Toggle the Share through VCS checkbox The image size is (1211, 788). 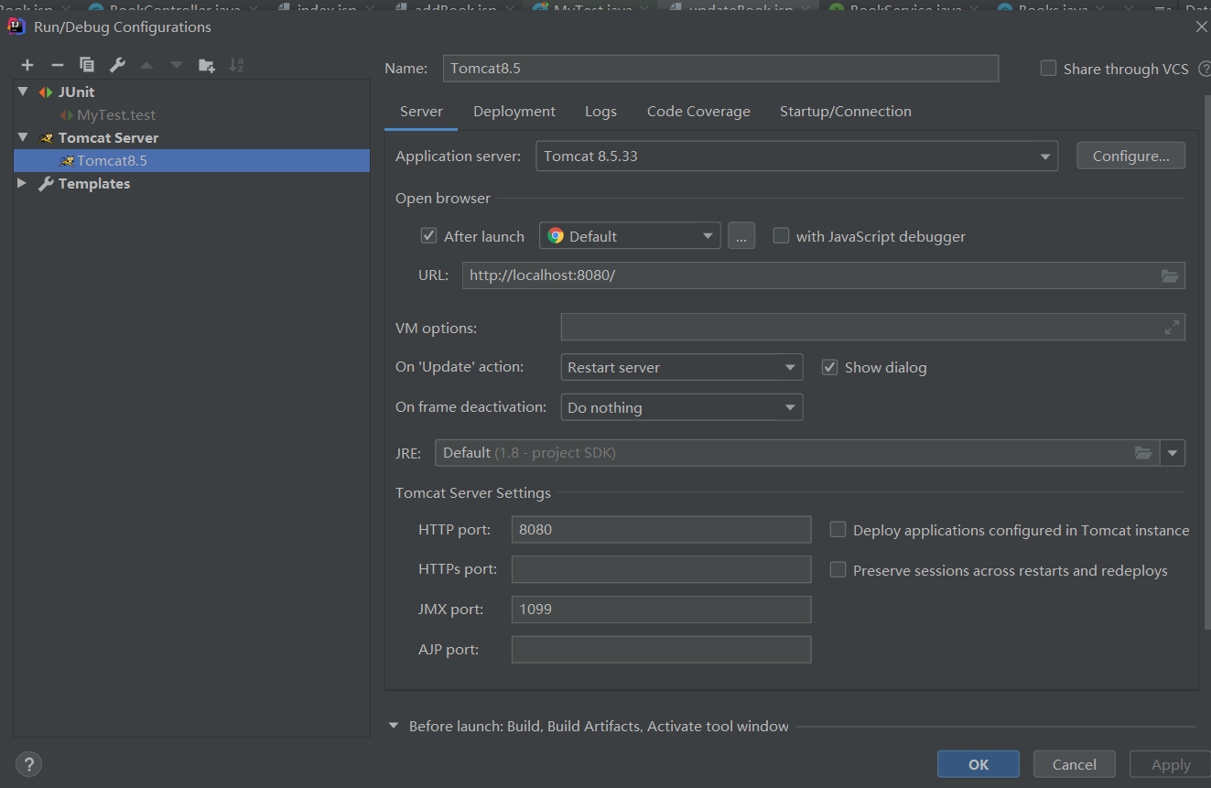pyautogui.click(x=1049, y=69)
